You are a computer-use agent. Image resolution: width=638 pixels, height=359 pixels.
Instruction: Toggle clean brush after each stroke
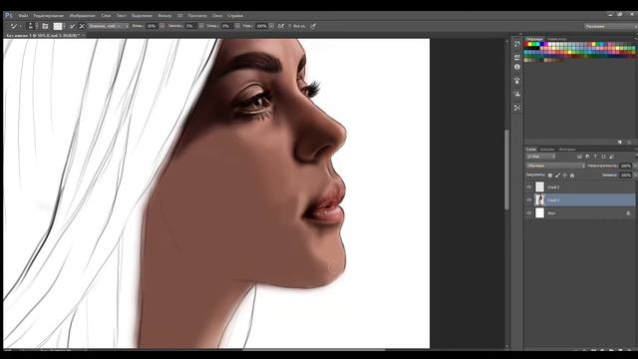point(82,26)
